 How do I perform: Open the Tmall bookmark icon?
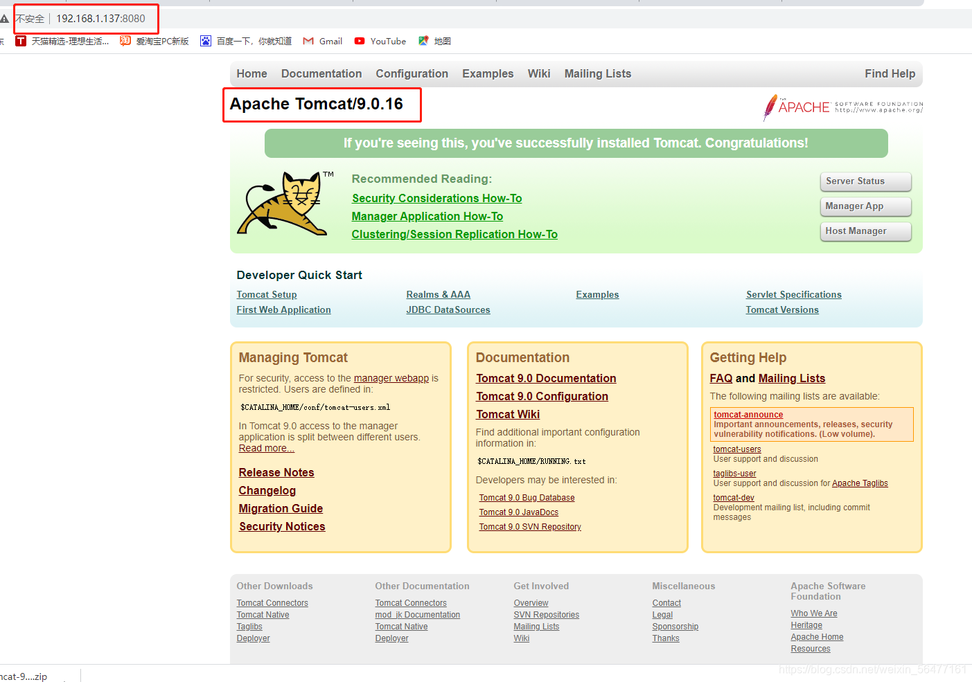click(x=21, y=42)
